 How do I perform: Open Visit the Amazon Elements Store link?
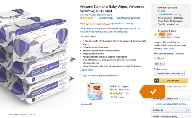pos(96,15)
